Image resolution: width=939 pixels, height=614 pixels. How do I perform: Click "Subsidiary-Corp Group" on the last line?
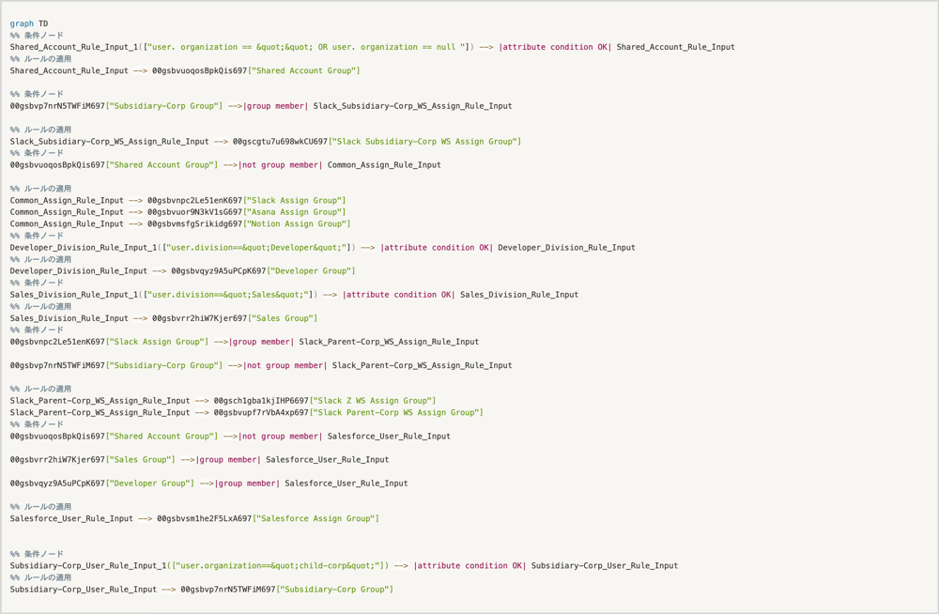[335, 590]
